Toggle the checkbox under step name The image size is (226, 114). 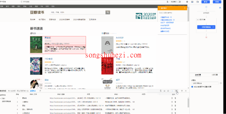click(x=192, y=86)
